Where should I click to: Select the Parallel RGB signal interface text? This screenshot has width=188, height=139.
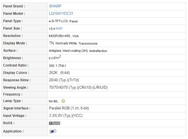tap(69, 108)
